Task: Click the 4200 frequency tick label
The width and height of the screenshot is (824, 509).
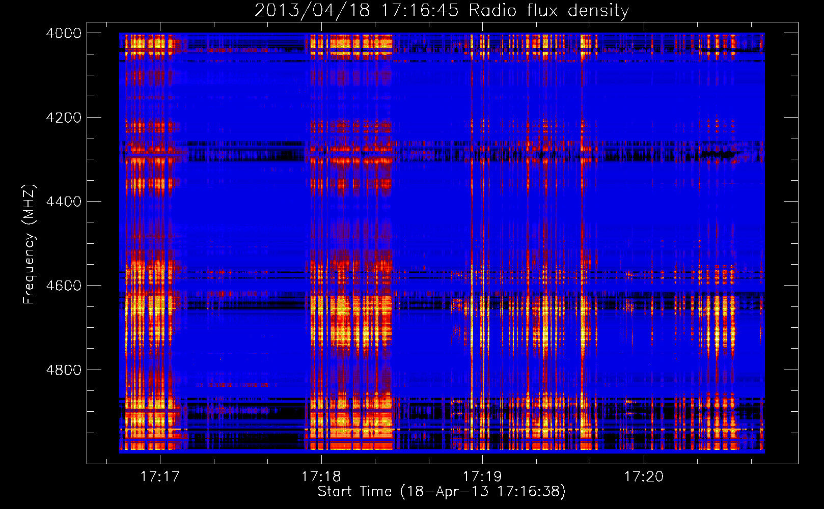Action: click(64, 118)
